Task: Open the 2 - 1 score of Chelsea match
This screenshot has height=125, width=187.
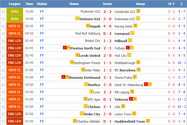Action: point(107,107)
